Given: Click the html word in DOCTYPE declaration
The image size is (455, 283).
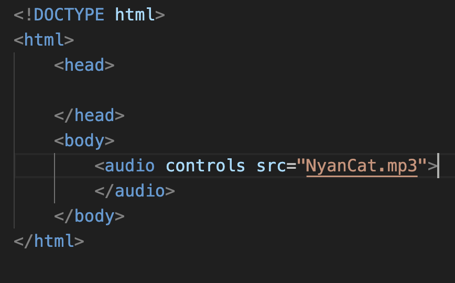Looking at the screenshot, I should coord(135,15).
